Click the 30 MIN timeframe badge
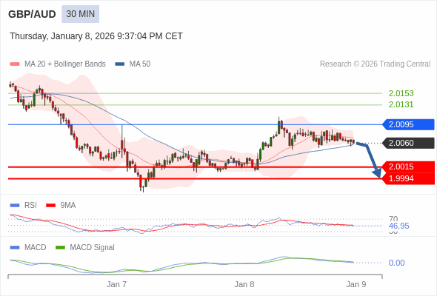This screenshot has height=296, width=437. pyautogui.click(x=80, y=14)
